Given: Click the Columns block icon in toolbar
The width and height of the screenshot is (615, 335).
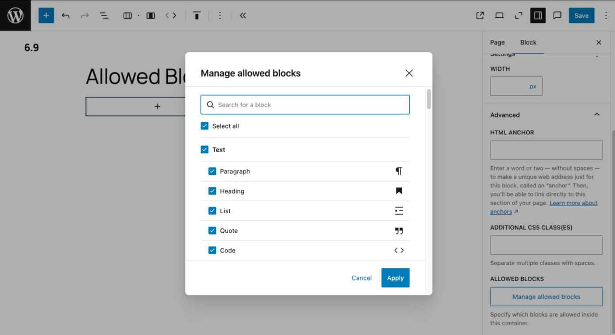Looking at the screenshot, I should coord(127,15).
